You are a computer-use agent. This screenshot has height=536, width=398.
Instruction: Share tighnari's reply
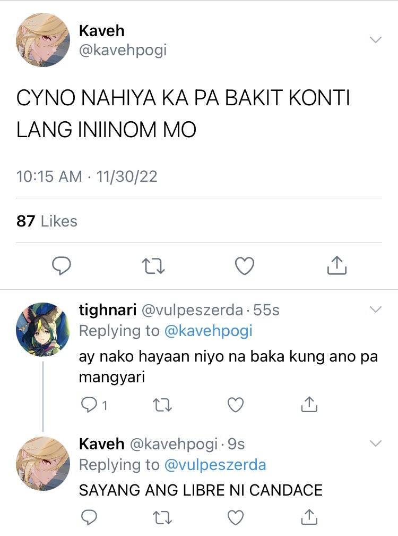[x=309, y=404]
